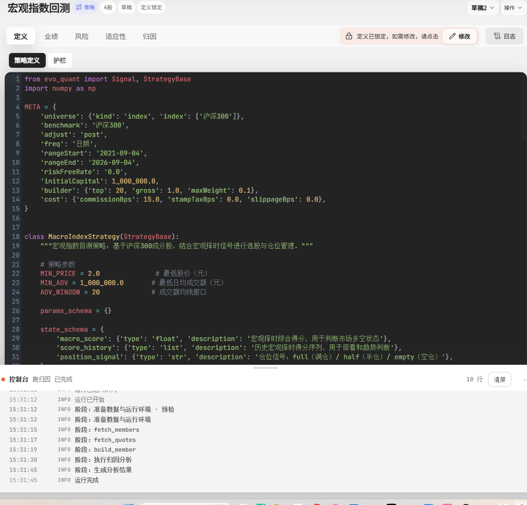This screenshot has width=527, height=505.
Task: Click the 修改 button with the pencil icon
Action: [460, 36]
